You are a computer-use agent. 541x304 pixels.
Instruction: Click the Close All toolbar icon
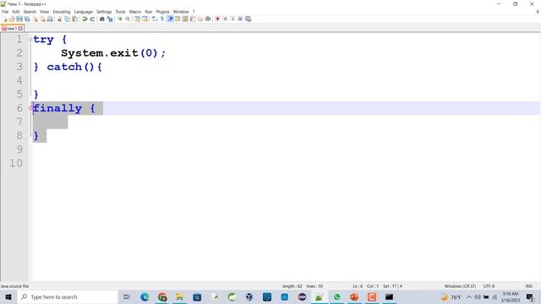(x=42, y=19)
